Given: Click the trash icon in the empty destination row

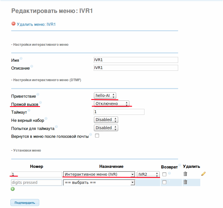Looking at the screenshot, I should pyautogui.click(x=185, y=182).
